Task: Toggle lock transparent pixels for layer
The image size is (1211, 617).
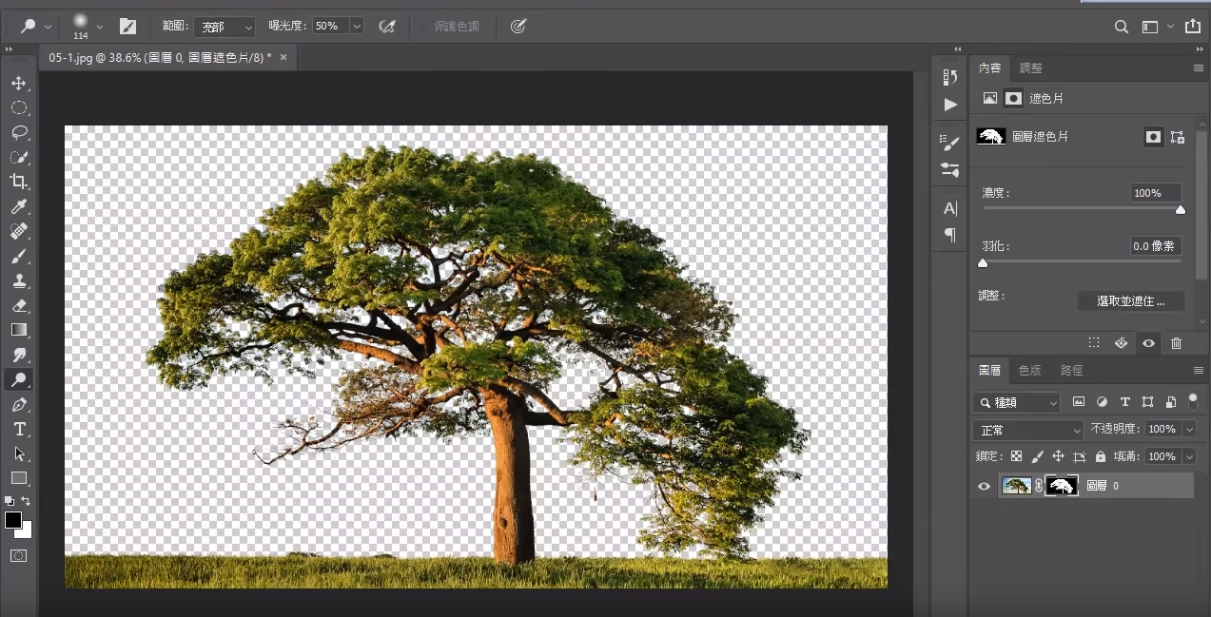Action: pos(1016,456)
